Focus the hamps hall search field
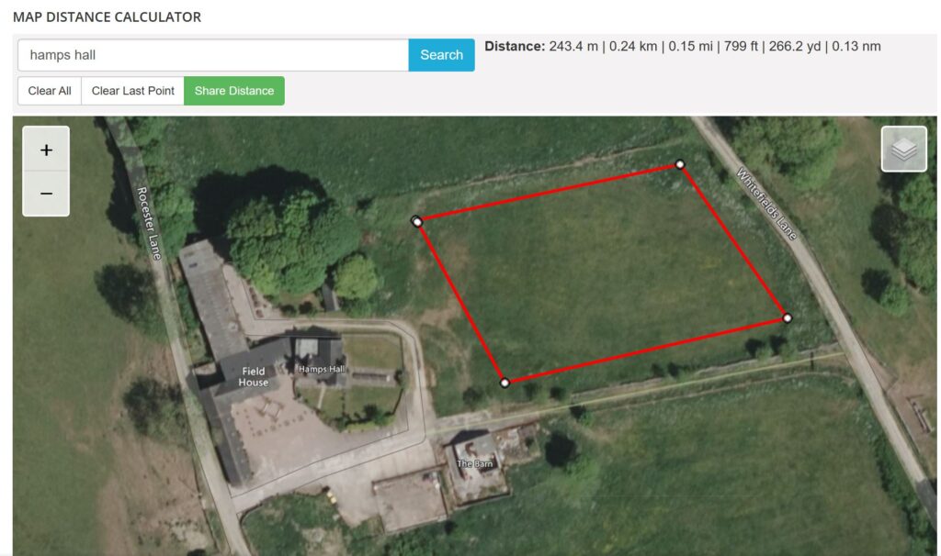 click(213, 55)
